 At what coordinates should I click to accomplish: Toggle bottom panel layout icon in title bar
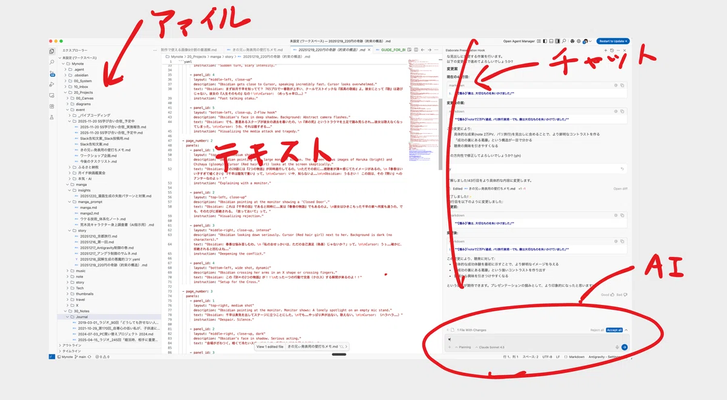(x=551, y=41)
